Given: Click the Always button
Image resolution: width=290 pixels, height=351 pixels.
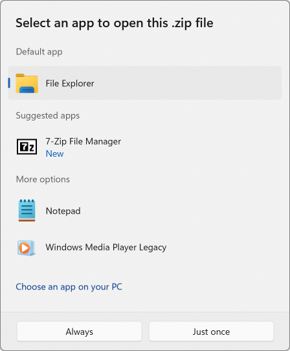Looking at the screenshot, I should click(79, 332).
